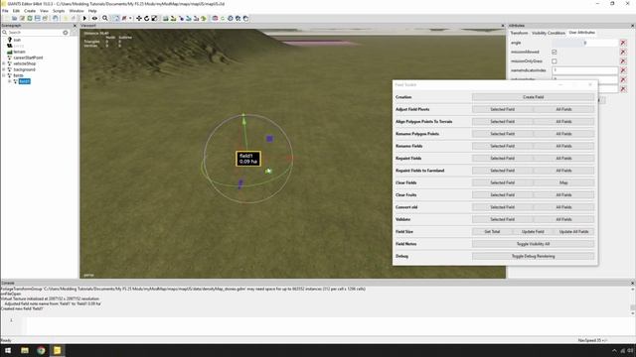Open Windows Start menu
Image resolution: width=636 pixels, height=357 pixels.
[x=8, y=350]
